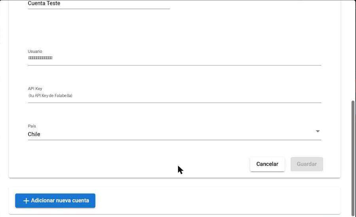Open the País dropdown showing Chile
Screen dimensions: 356x217
pyautogui.click(x=174, y=134)
